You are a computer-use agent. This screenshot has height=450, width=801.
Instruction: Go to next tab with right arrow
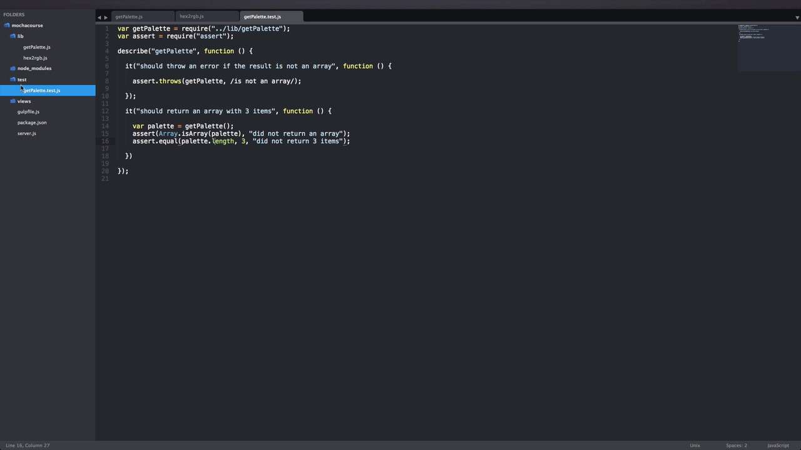coord(106,17)
